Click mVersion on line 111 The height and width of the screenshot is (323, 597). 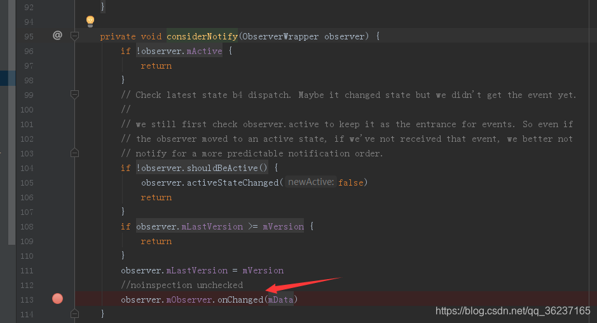coord(263,270)
